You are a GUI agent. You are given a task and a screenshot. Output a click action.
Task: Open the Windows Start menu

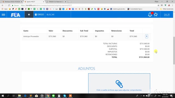[3, 96]
